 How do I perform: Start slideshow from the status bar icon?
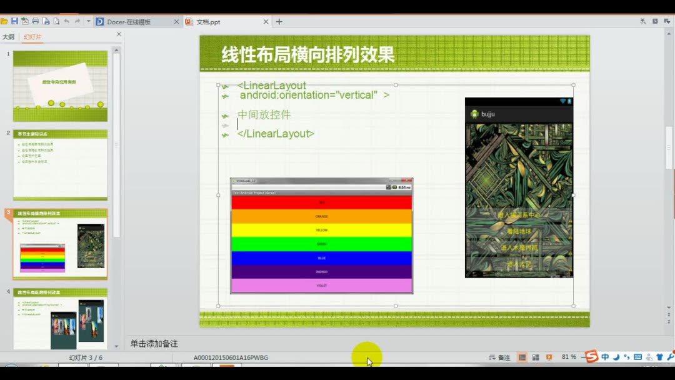[549, 356]
